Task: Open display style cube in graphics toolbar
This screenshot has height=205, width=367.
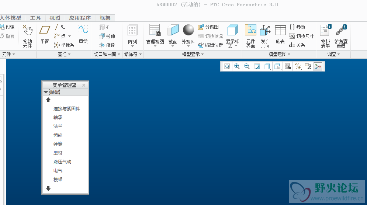Action: [267, 66]
